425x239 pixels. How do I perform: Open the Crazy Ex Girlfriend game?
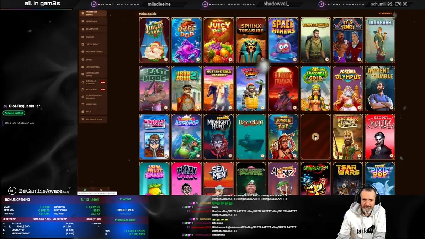click(186, 179)
